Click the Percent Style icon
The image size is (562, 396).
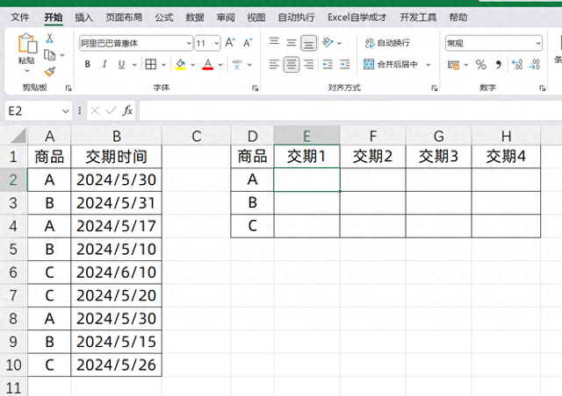[480, 64]
